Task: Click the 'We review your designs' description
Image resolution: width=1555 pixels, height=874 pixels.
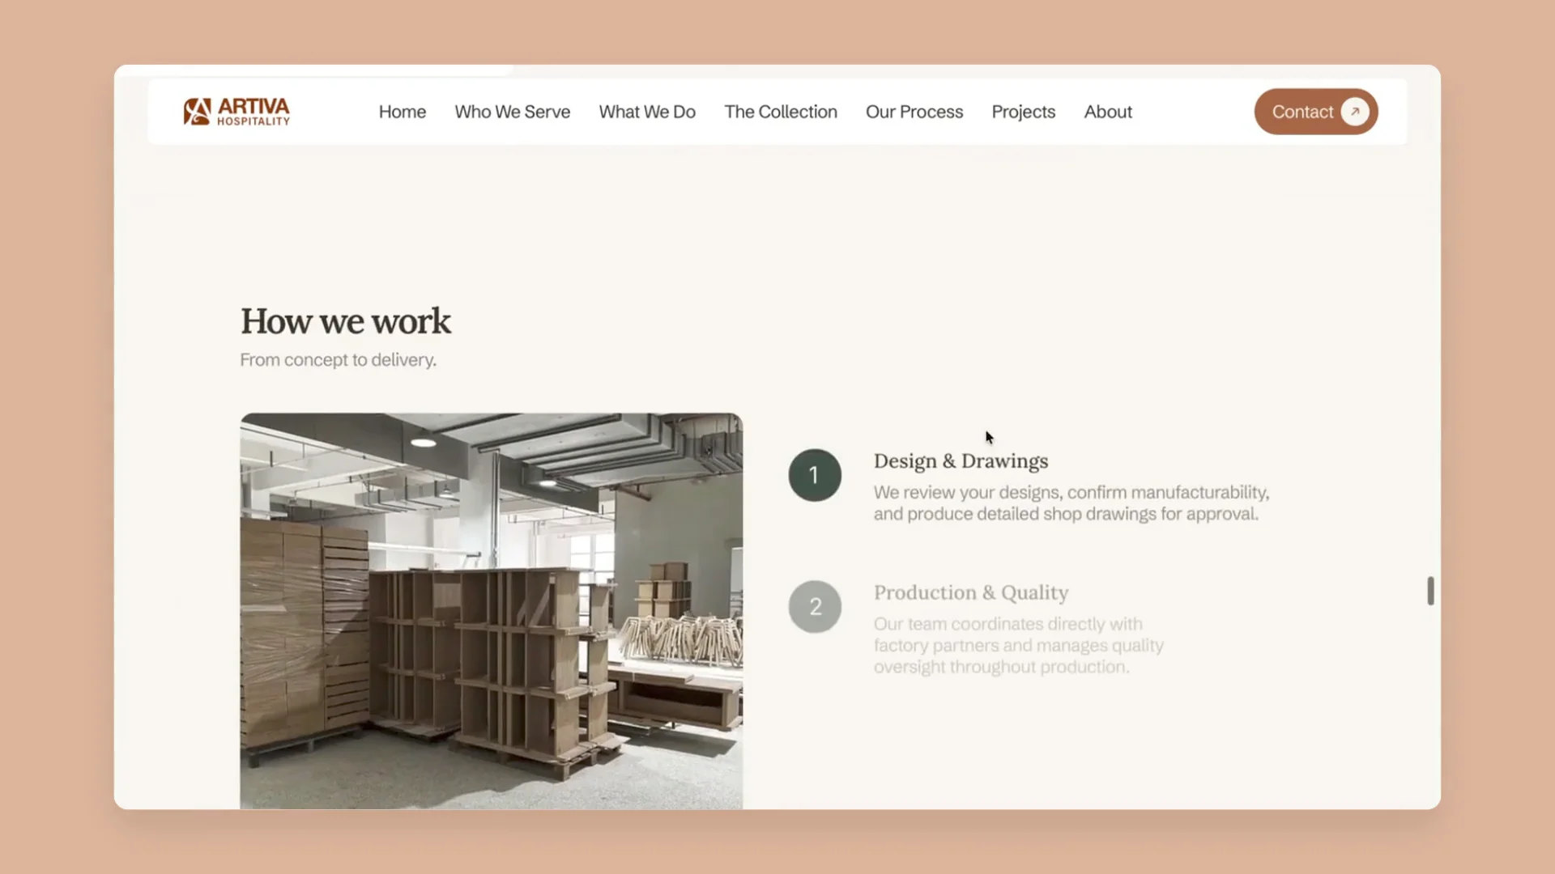Action: 1071,503
